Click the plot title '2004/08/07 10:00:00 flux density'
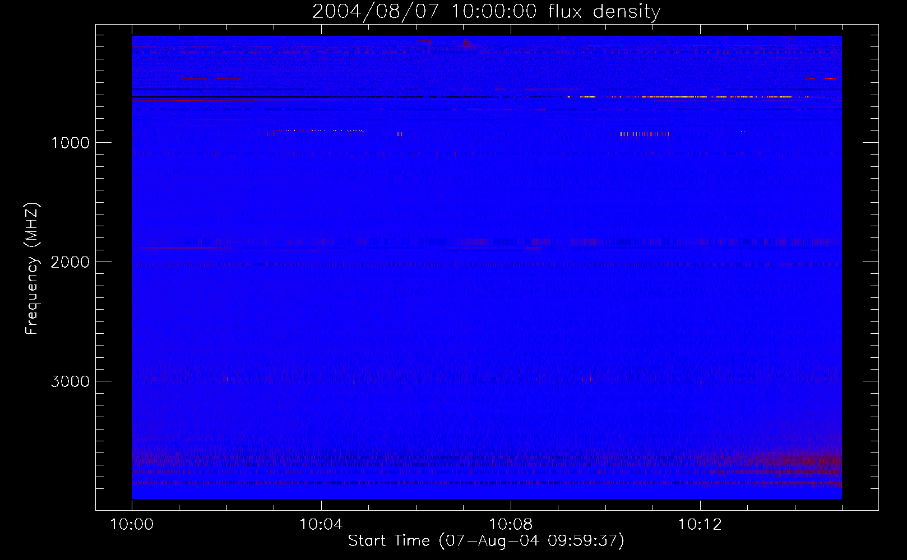The image size is (907, 560). pyautogui.click(x=486, y=12)
